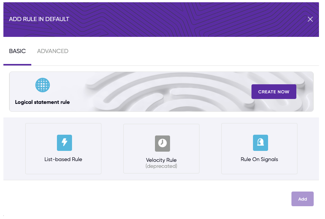Select the siren Rule On Signals icon
325x219 pixels.
(260, 143)
